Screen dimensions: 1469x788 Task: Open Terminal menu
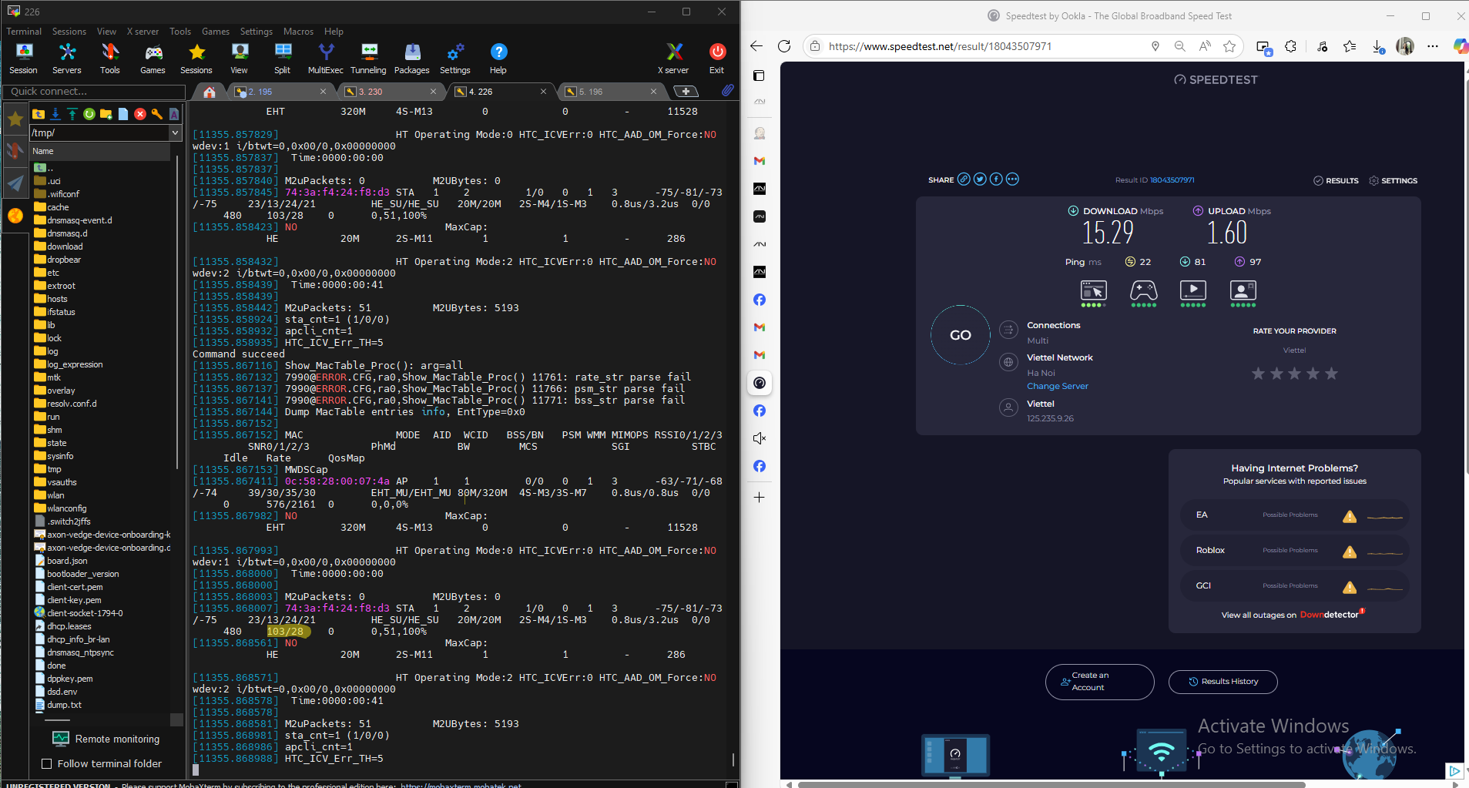click(x=24, y=32)
